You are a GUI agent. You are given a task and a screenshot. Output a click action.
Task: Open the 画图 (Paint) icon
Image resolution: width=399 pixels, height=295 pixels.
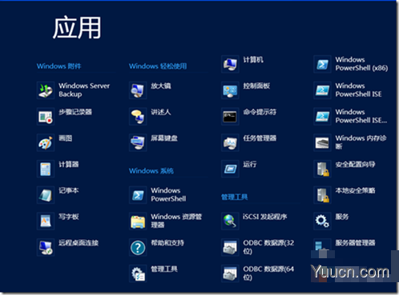point(46,142)
